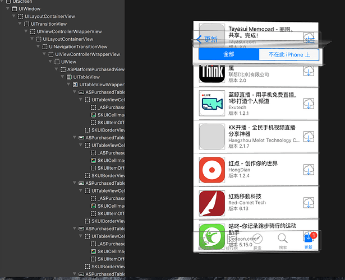Tap the cloud download icon for 紅點移動科技
The height and width of the screenshot is (280, 345).
coord(309,203)
